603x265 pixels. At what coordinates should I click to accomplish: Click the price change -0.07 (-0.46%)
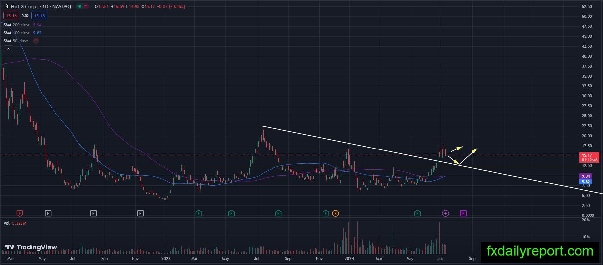coord(171,7)
